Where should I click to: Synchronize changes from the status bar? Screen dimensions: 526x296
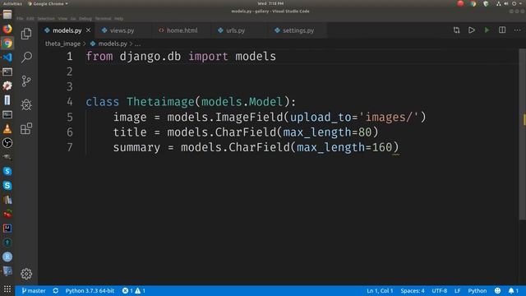point(56,290)
